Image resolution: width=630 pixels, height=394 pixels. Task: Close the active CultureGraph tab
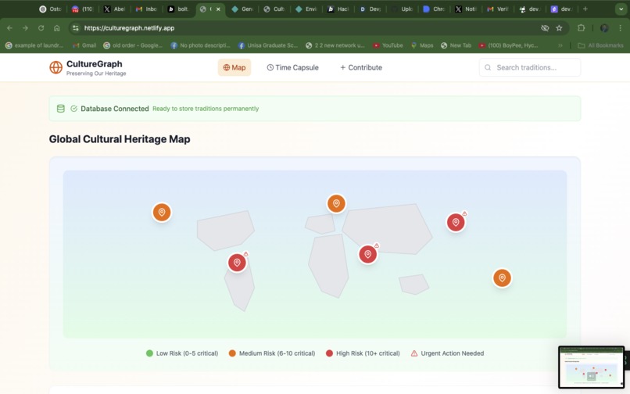pos(218,9)
